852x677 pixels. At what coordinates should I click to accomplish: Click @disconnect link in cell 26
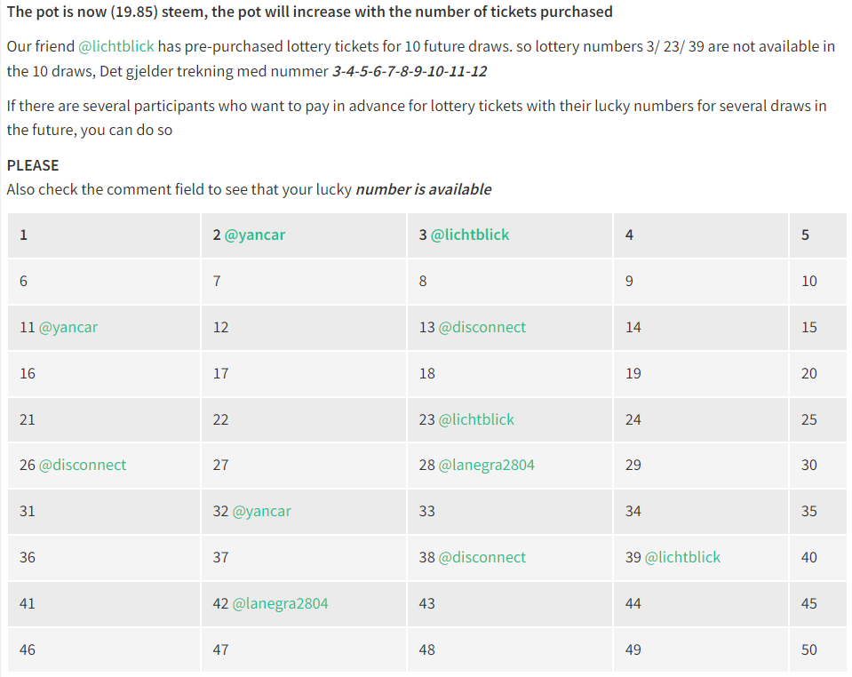(83, 465)
